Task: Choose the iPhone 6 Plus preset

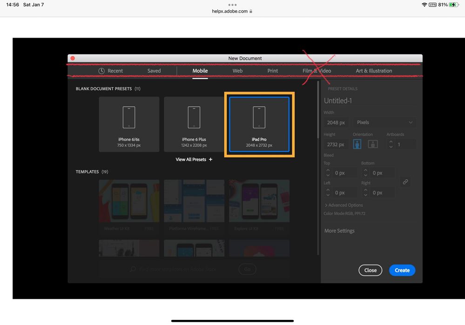Action: [x=194, y=124]
